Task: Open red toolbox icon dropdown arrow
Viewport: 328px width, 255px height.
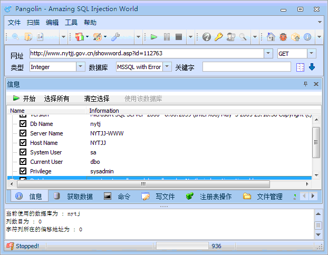Action: pyautogui.click(x=87, y=37)
